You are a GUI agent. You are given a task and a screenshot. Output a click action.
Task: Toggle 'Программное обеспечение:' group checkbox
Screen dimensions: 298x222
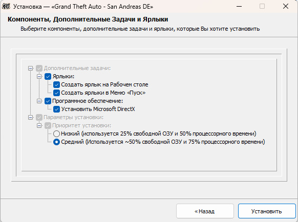click(x=48, y=101)
